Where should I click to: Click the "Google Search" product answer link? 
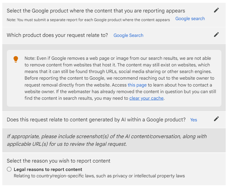point(128,35)
